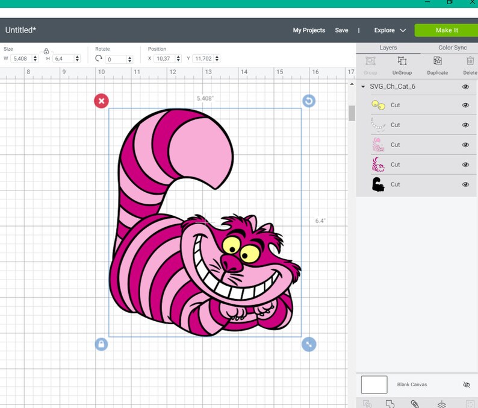
Task: Click the green Make It button
Action: 446,30
